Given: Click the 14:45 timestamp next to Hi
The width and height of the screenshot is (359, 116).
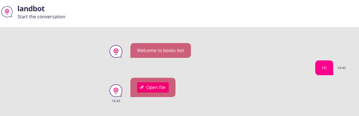Looking at the screenshot, I should 341,68.
